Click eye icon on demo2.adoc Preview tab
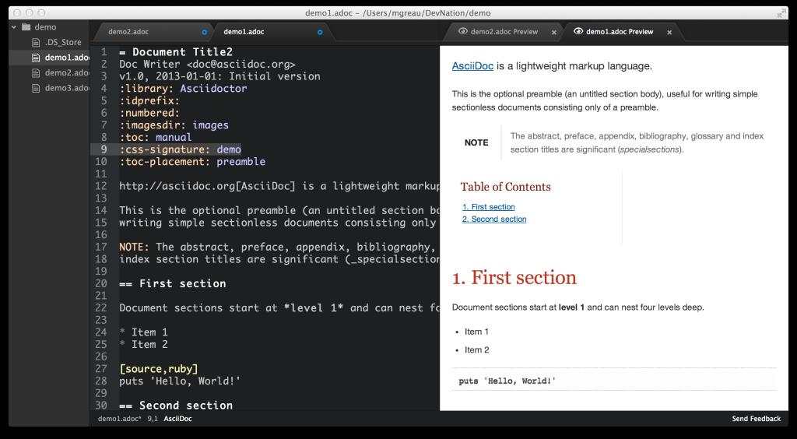 pos(462,31)
